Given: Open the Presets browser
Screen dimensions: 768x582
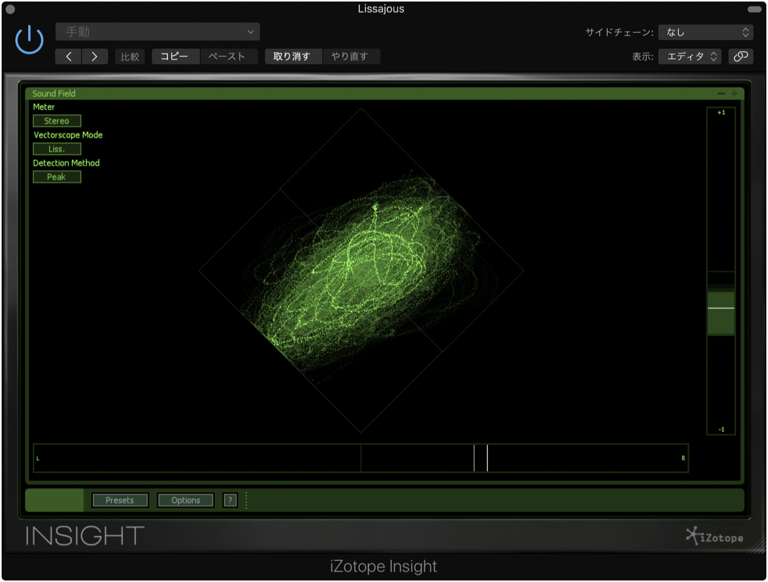Looking at the screenshot, I should pyautogui.click(x=120, y=499).
